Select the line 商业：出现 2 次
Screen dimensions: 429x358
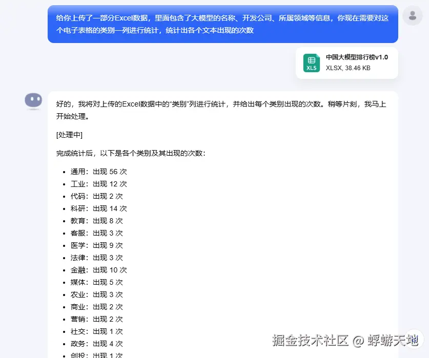96,307
